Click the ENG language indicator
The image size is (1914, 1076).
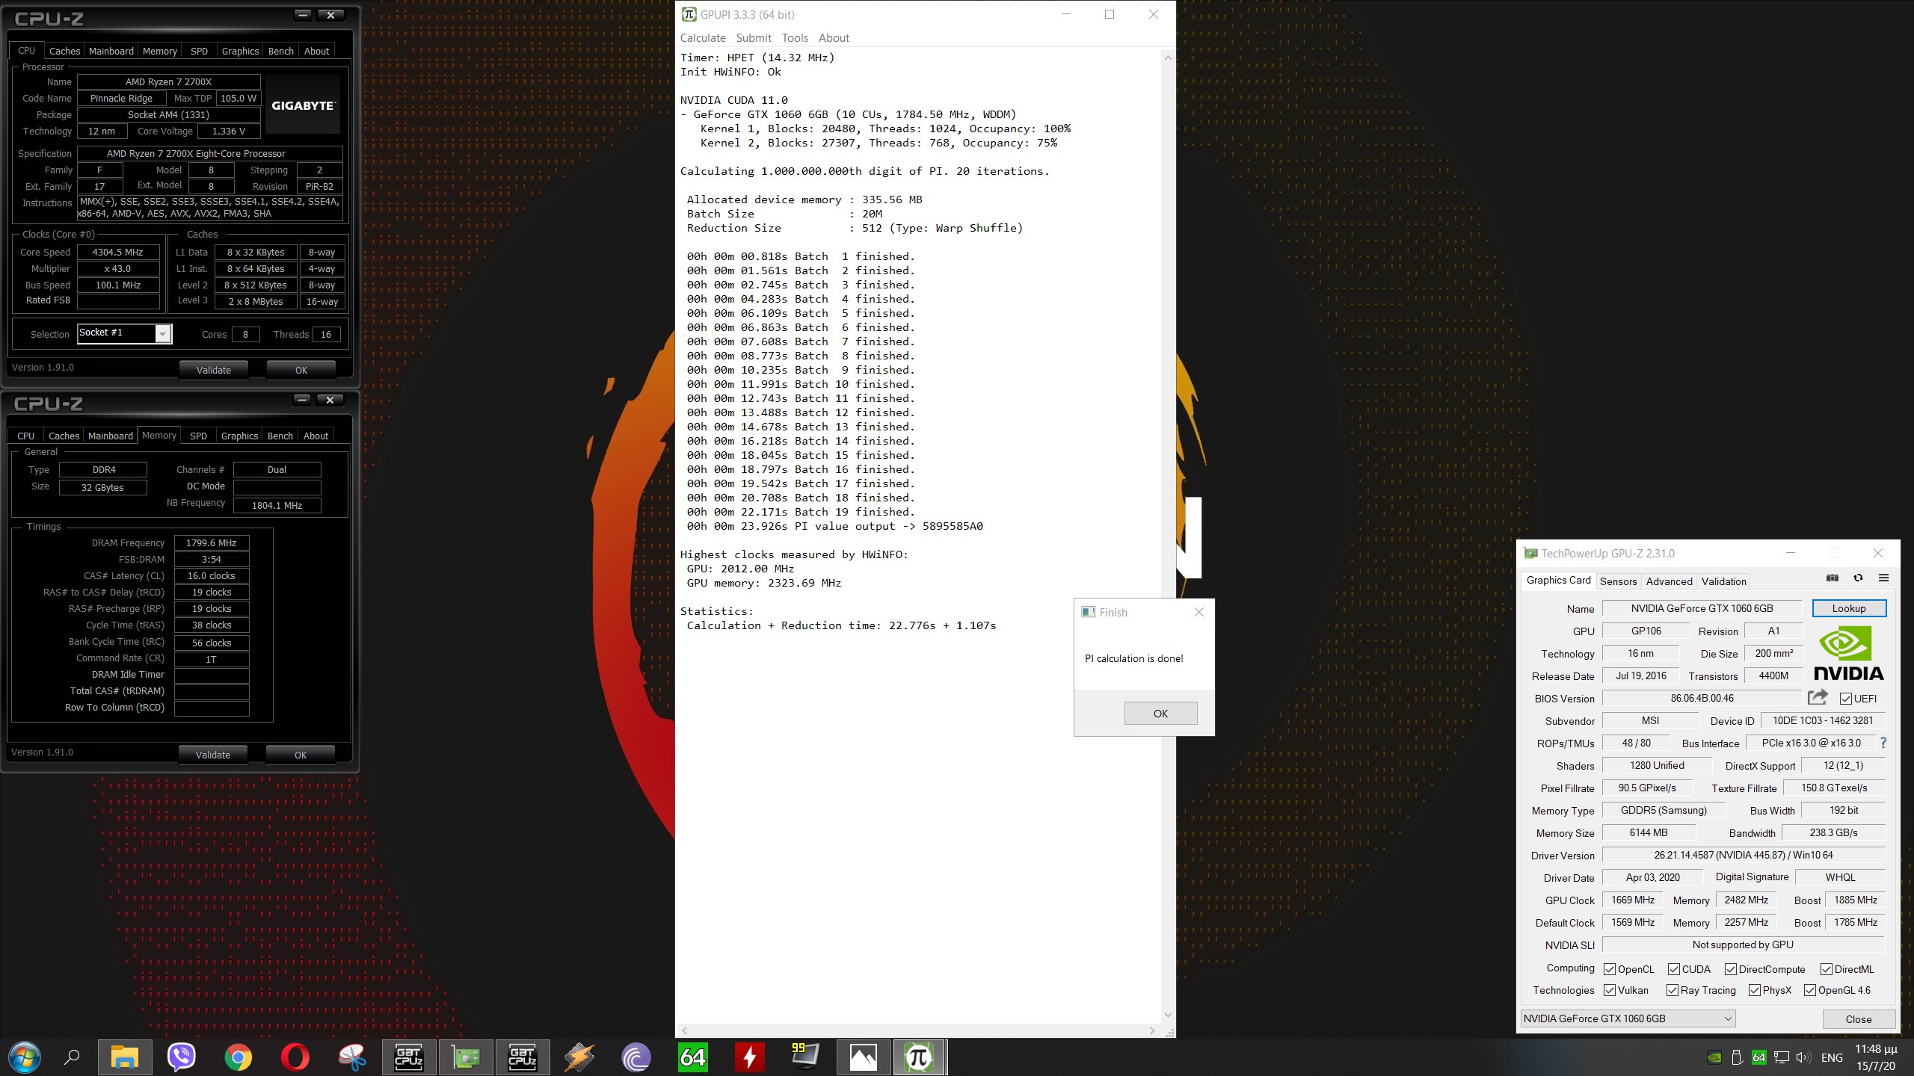1832,1057
